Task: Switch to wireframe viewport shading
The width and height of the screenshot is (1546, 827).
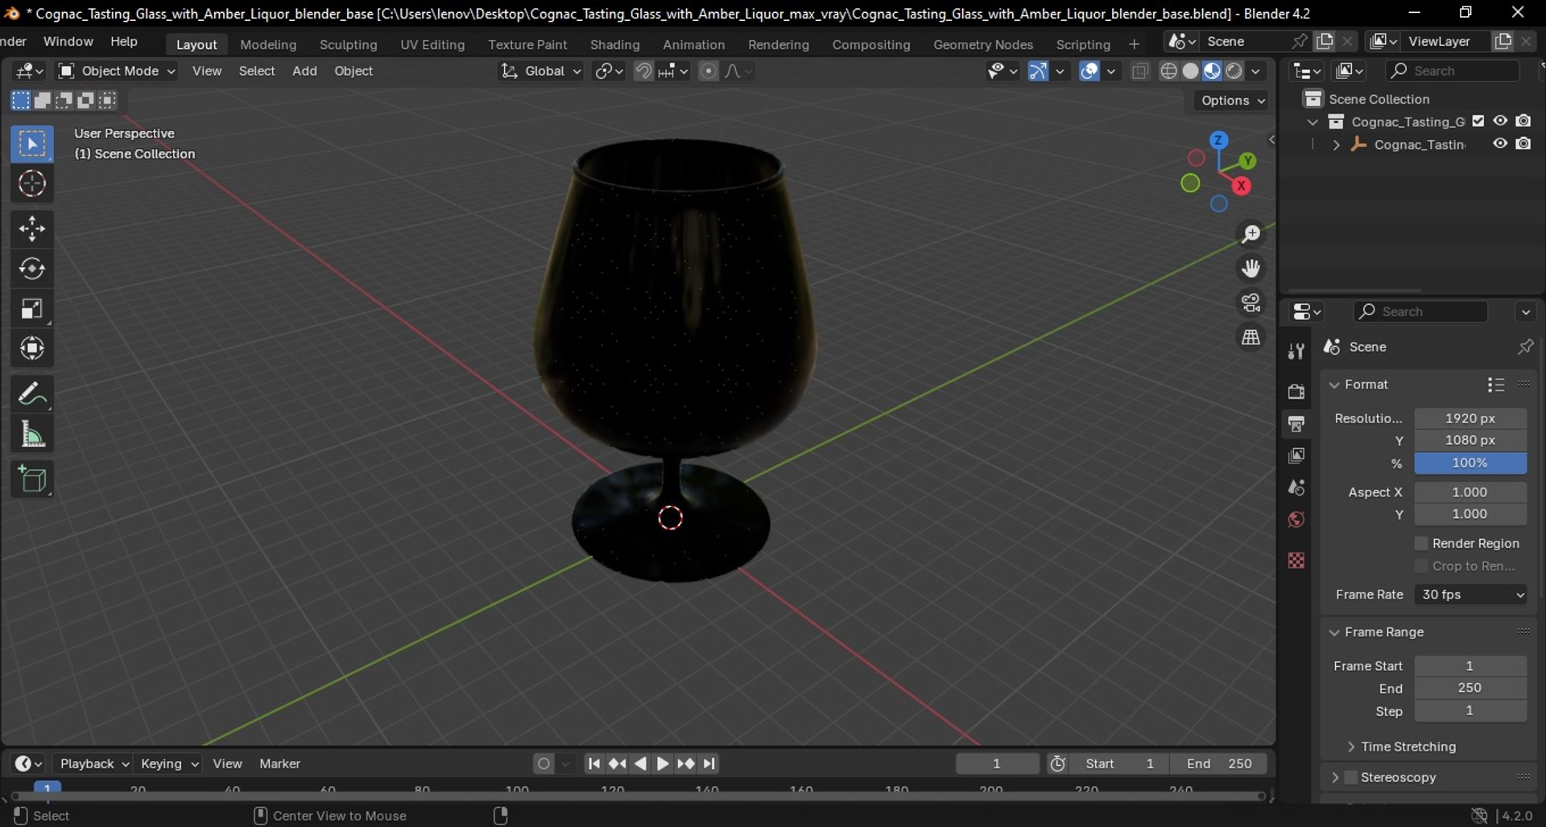Action: [1169, 71]
